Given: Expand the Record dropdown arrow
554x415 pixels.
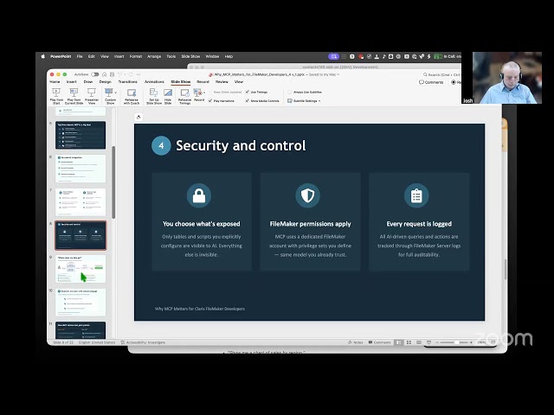Looking at the screenshot, I should (x=204, y=93).
